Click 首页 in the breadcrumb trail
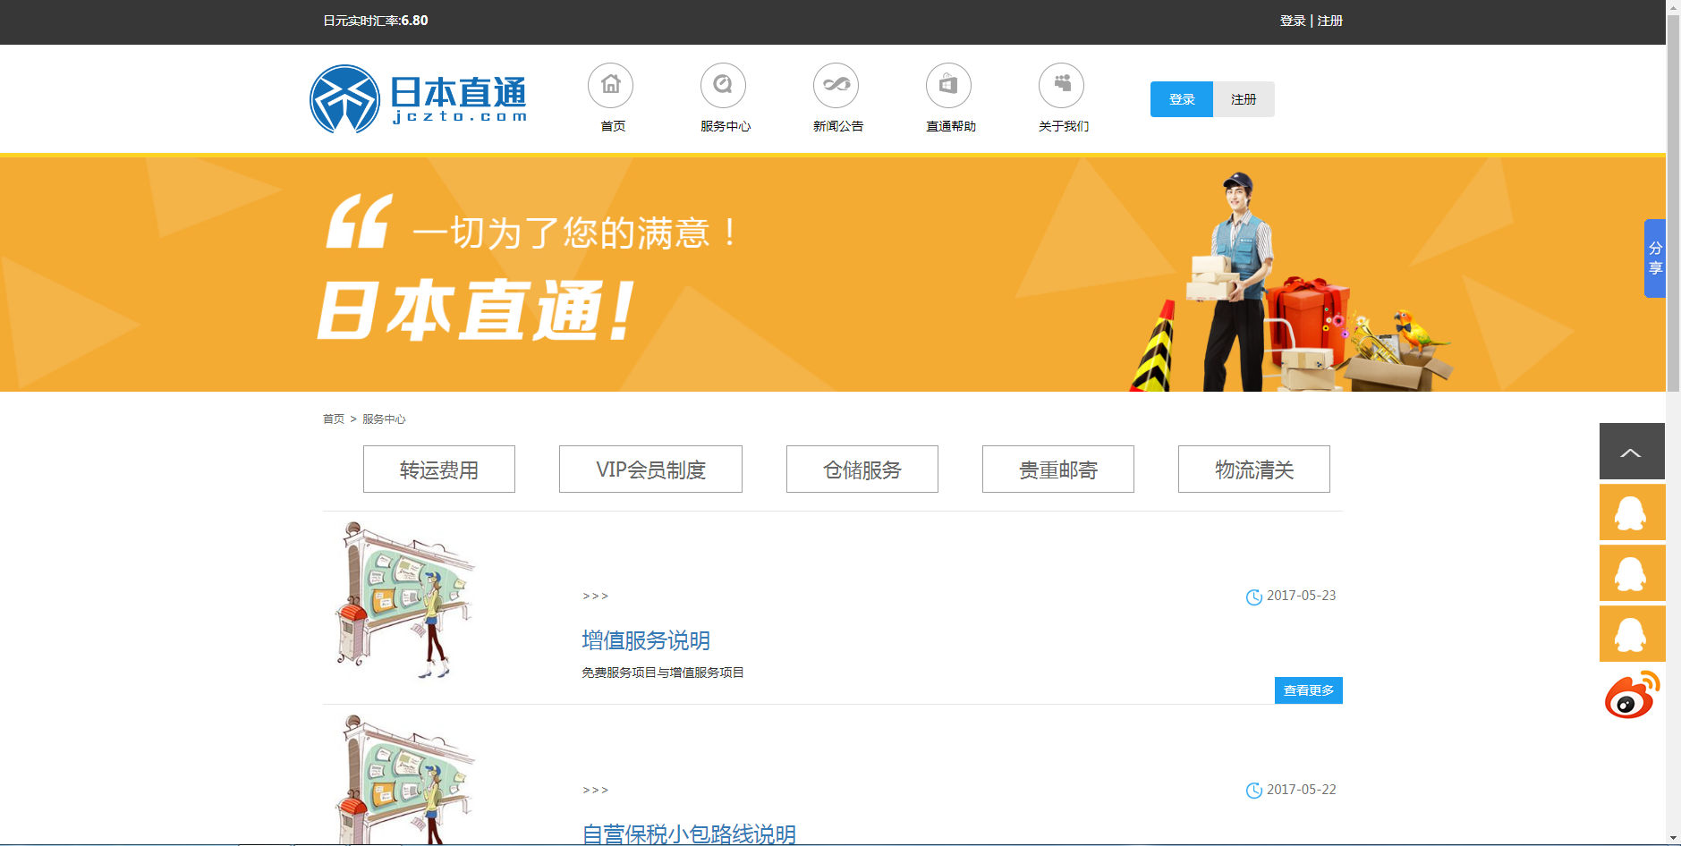1681x846 pixels. coord(333,419)
